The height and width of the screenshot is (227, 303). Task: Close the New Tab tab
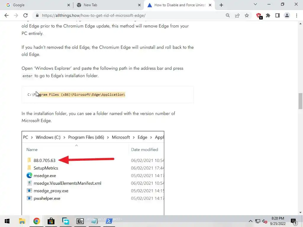(x=139, y=5)
